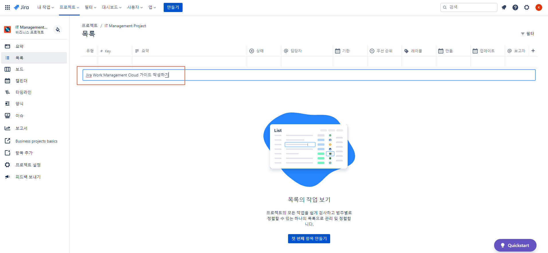
Task: Click the project theme paint bucket icon
Action: click(58, 29)
